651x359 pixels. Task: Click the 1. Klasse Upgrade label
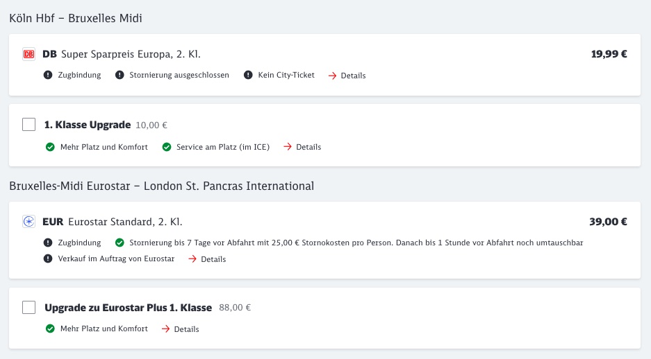88,125
